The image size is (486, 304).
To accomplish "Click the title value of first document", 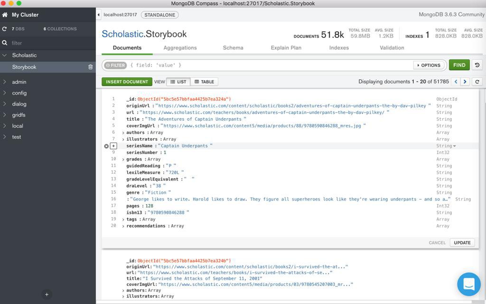I will pyautogui.click(x=196, y=119).
